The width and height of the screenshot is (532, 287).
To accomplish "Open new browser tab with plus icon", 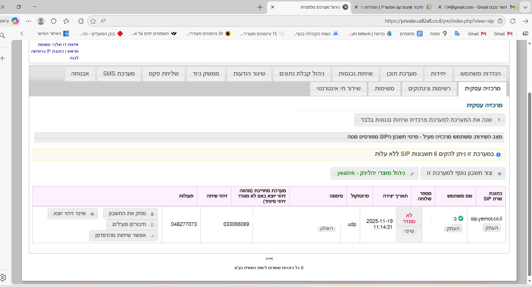I will click(x=260, y=7).
